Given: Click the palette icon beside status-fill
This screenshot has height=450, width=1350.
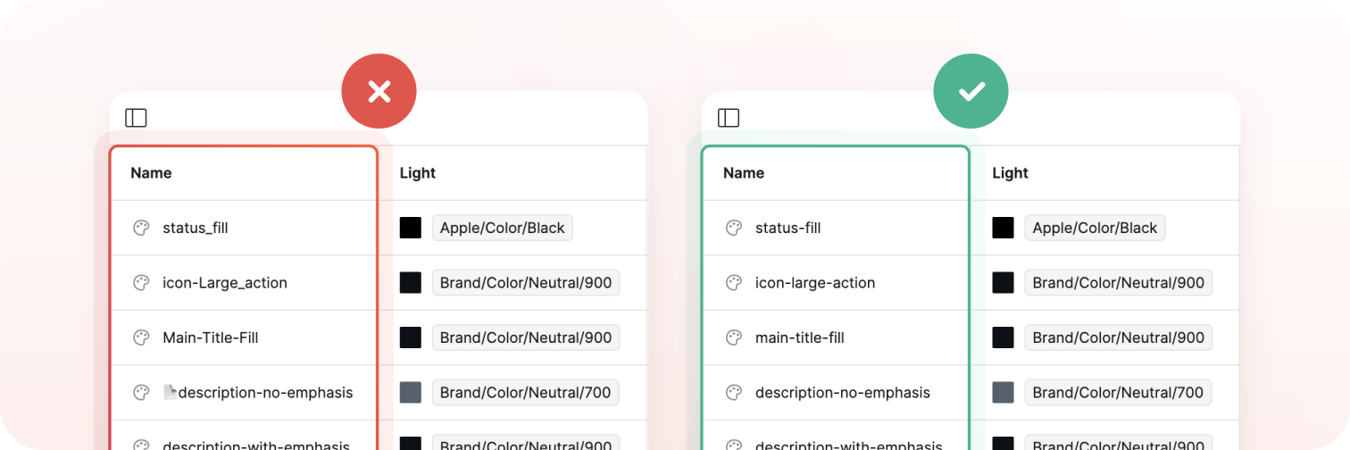Looking at the screenshot, I should pyautogui.click(x=733, y=228).
